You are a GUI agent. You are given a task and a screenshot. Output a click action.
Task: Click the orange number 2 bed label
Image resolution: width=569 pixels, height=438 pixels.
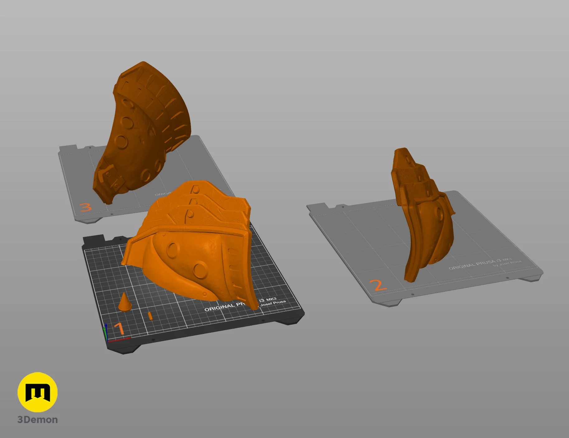[378, 285]
